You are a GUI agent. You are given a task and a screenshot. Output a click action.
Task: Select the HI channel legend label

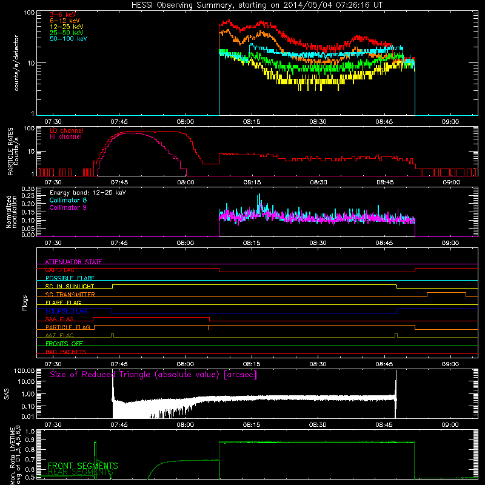pyautogui.click(x=65, y=137)
